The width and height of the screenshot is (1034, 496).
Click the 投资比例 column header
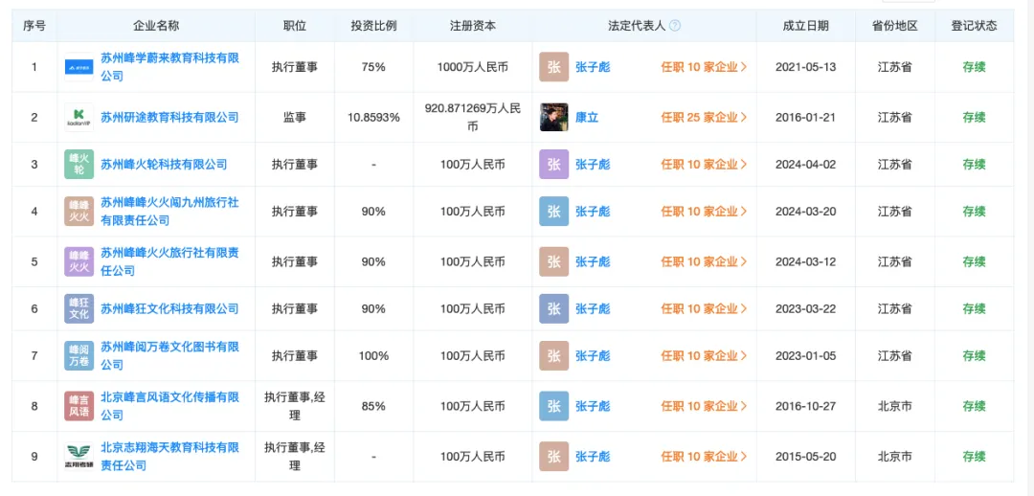373,26
